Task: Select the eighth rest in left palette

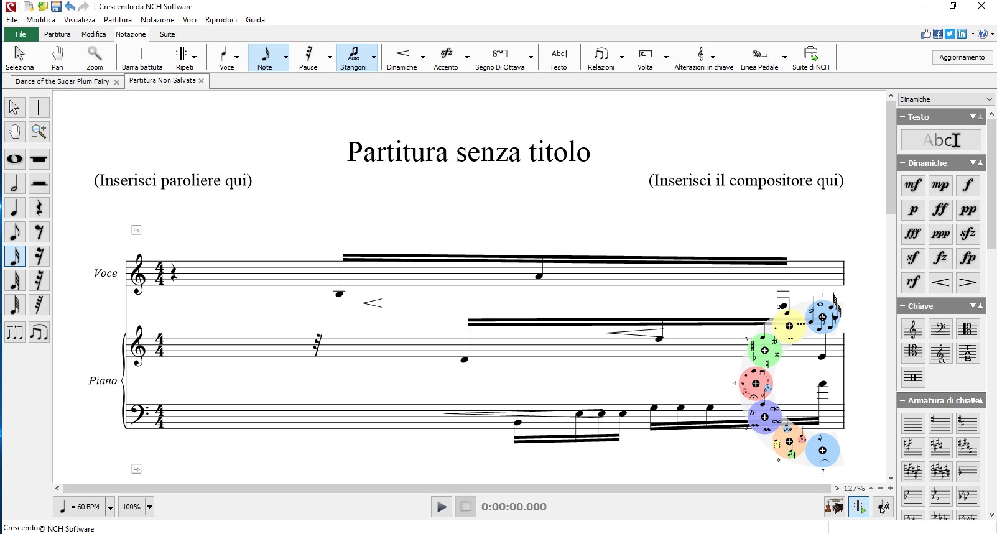Action: pyautogui.click(x=39, y=232)
